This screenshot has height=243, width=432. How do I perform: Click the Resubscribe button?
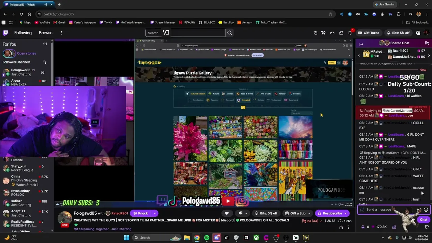[329, 213]
